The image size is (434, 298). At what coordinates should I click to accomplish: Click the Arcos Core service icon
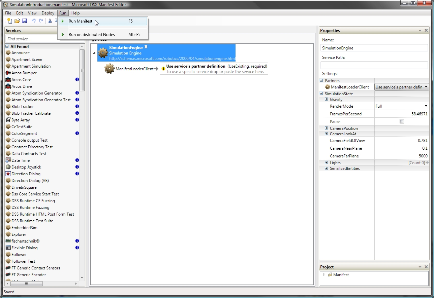point(8,80)
